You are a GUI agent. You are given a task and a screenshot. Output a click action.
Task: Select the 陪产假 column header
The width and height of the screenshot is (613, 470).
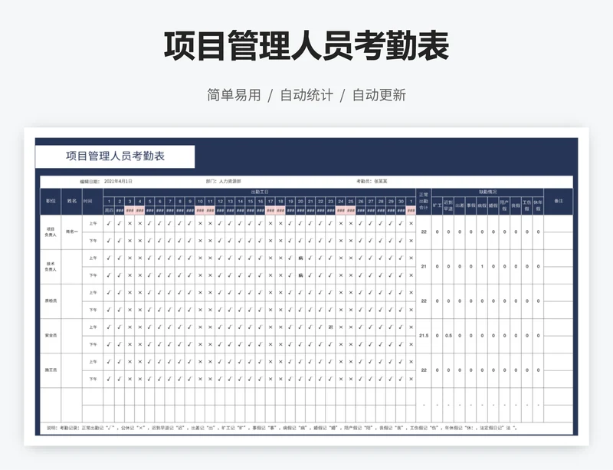pyautogui.click(x=504, y=205)
